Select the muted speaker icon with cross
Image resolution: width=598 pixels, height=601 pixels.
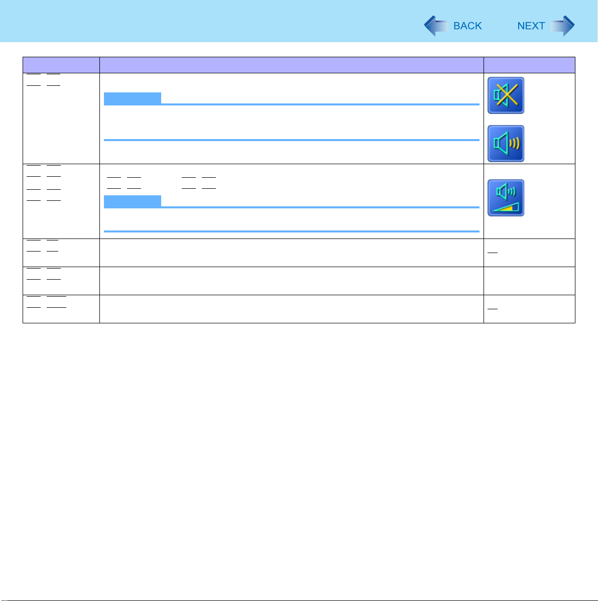point(506,95)
